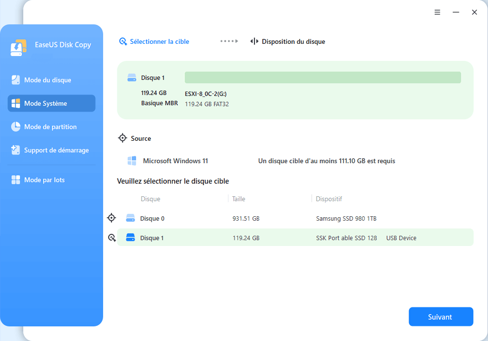Click the USB Device text

[401, 238]
